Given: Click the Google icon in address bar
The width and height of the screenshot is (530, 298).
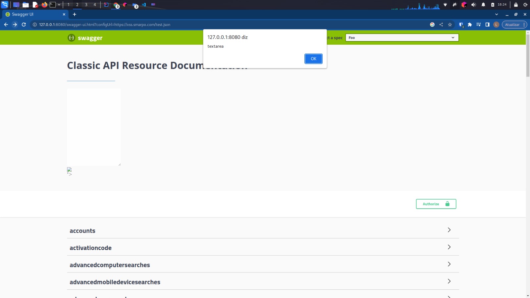Looking at the screenshot, I should 432,25.
